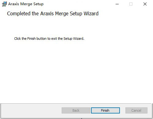Click 'Setup Wizard.' at end of the instruction sentence
Image resolution: width=153 pixels, height=119 pixels.
74,39
